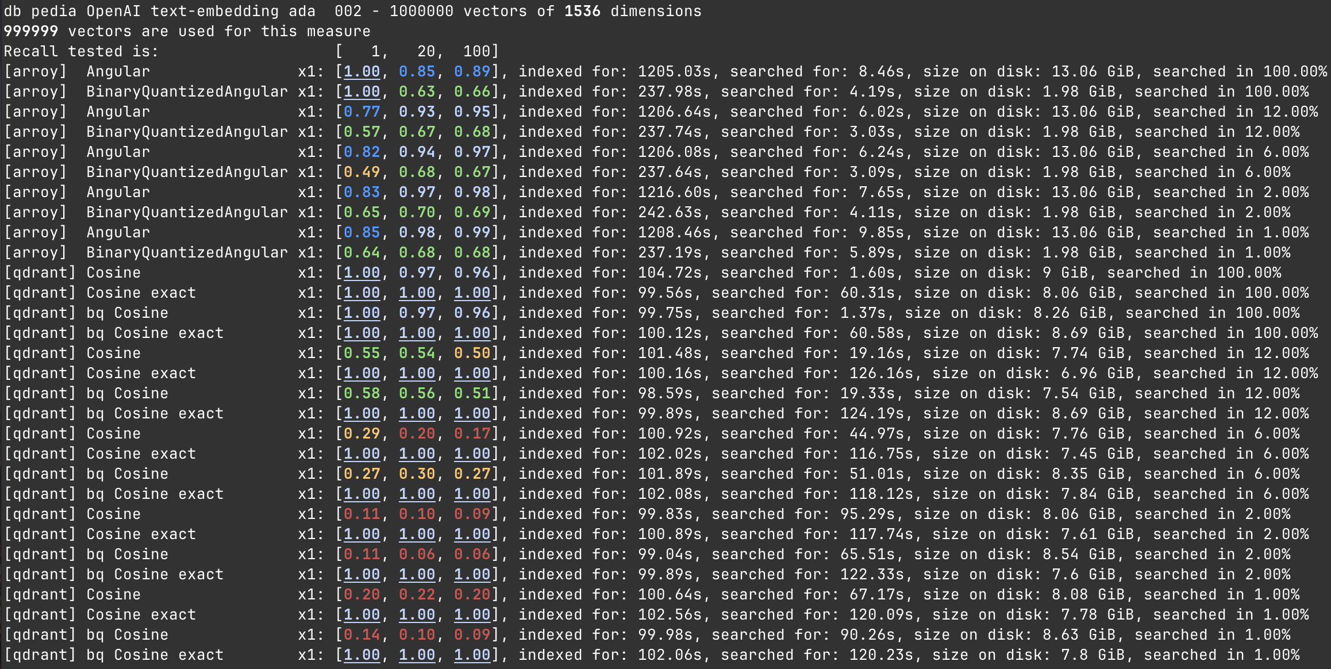
Task: Click green recall value '0.57'
Action: tap(361, 132)
